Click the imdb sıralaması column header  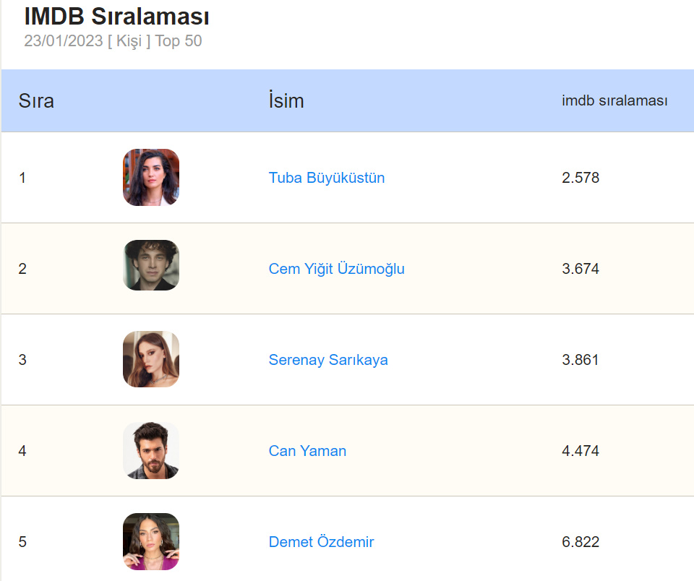tap(614, 101)
